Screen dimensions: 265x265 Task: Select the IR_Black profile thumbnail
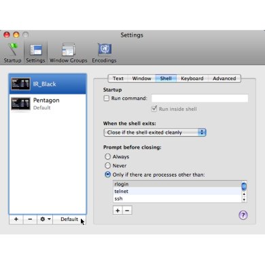[x=20, y=84]
